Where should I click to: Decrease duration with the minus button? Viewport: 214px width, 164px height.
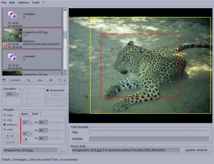coord(5,94)
